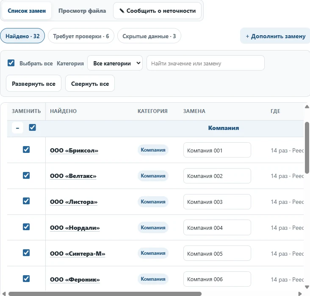Click the horizontal scrollbar left arrow
The width and height of the screenshot is (310, 296).
(4, 293)
